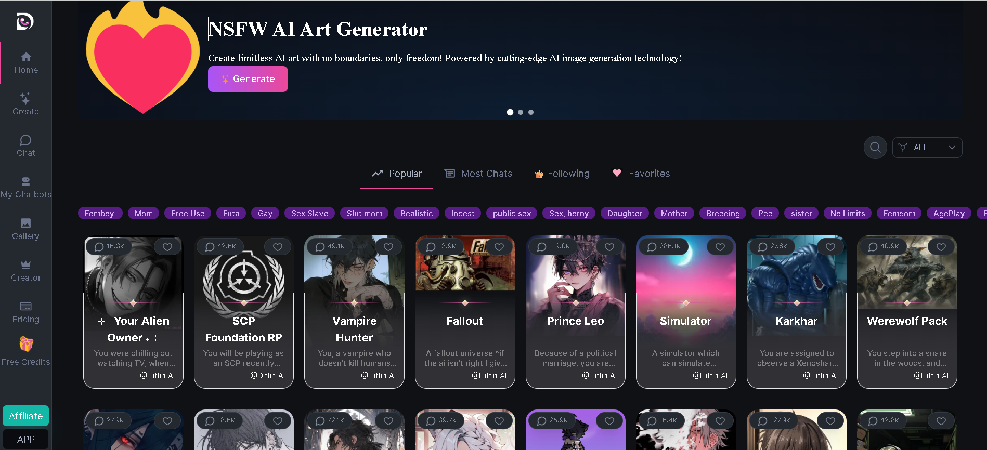
Task: Click the Generate button
Action: (x=248, y=79)
